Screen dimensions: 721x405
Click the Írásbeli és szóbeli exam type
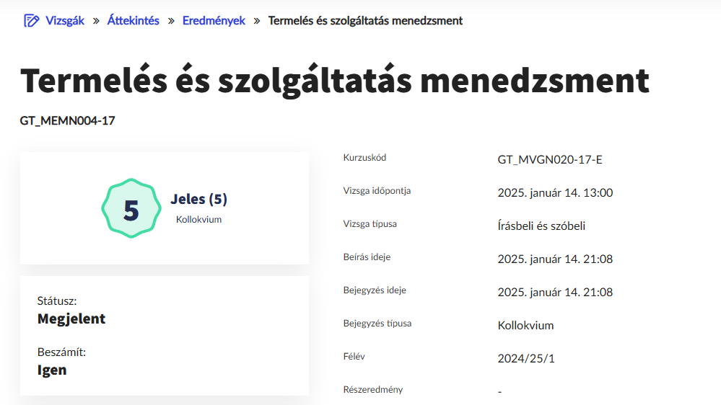[x=541, y=226]
